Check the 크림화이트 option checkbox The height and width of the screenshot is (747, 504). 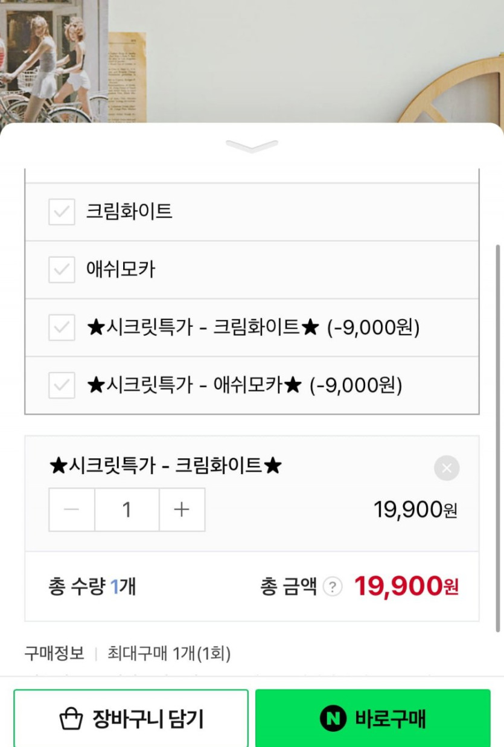coord(62,212)
